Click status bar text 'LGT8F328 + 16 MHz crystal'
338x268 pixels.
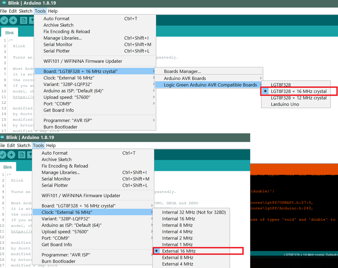[x=304, y=255]
